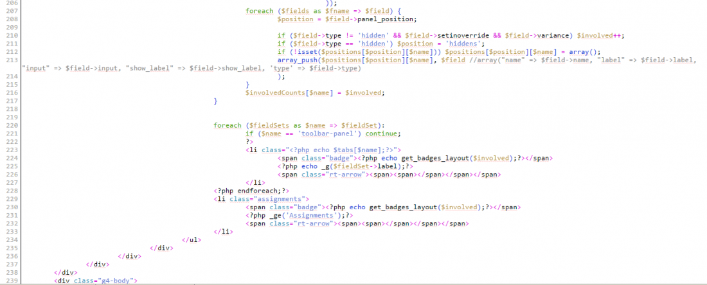
Task: Click the '</div>' tag on line 236
Action: coord(129,256)
